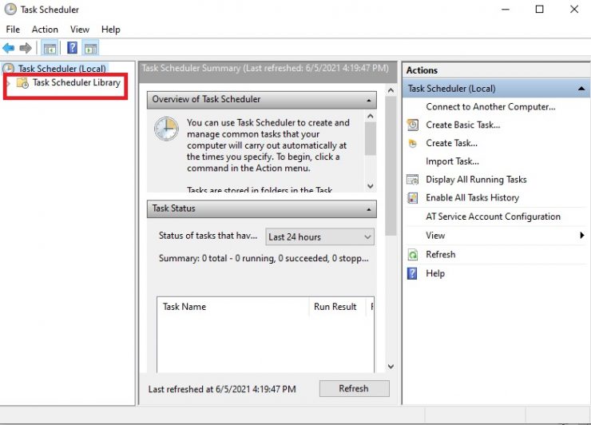The image size is (591, 425).
Task: Click the overview text scrollbar up arrow
Action: click(371, 116)
